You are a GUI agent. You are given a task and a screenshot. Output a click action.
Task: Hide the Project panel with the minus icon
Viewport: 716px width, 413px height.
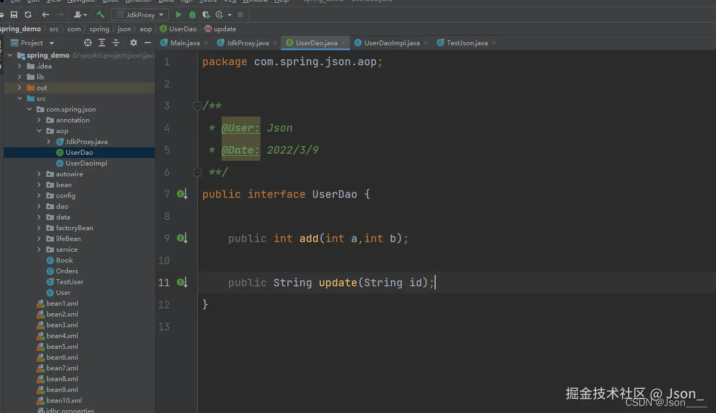coord(148,43)
